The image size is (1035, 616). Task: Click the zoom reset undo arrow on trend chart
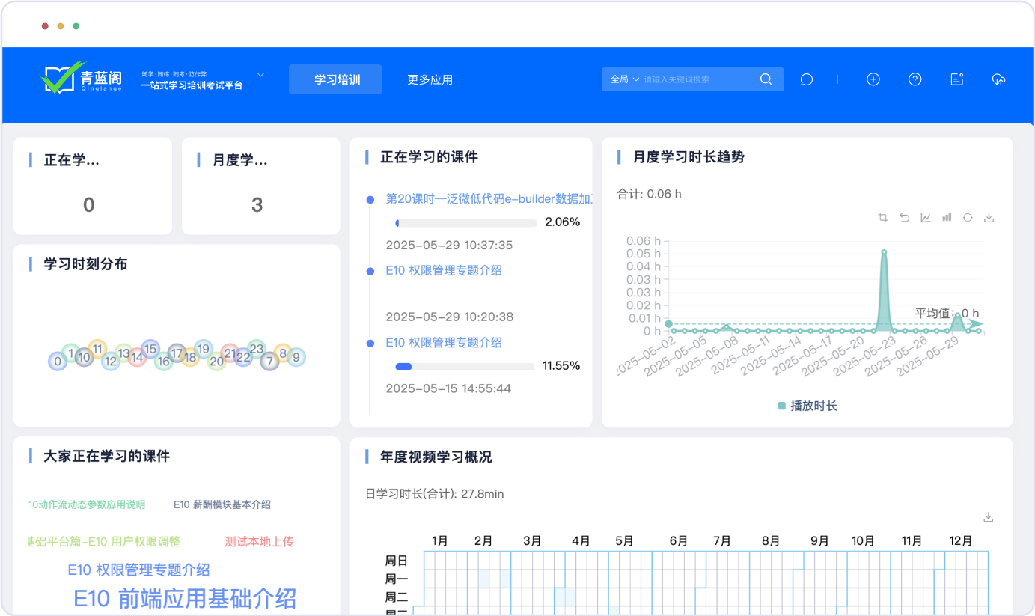pos(904,218)
